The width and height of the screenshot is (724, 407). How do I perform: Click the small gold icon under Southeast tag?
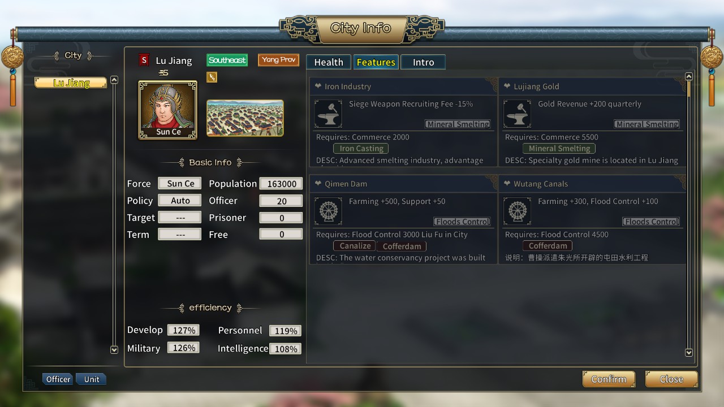tap(212, 77)
